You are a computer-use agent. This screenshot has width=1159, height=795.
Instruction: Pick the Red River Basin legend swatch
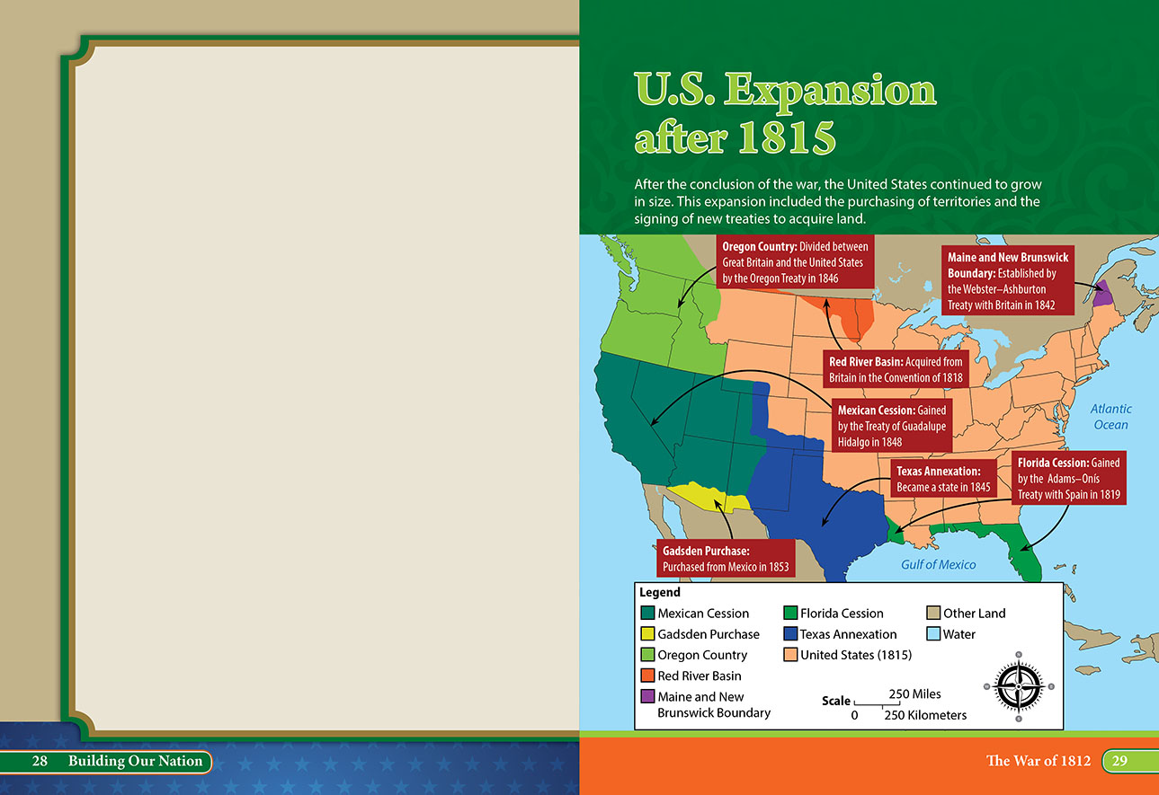tap(647, 676)
